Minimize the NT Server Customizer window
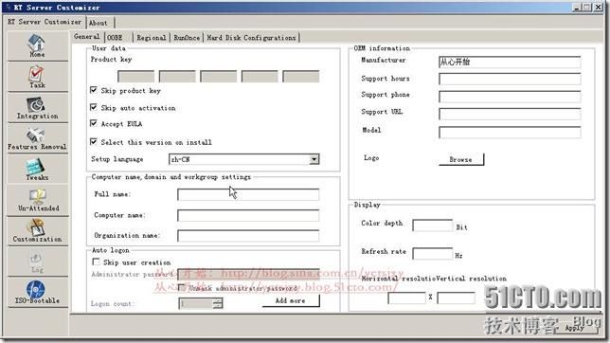 (577, 7)
